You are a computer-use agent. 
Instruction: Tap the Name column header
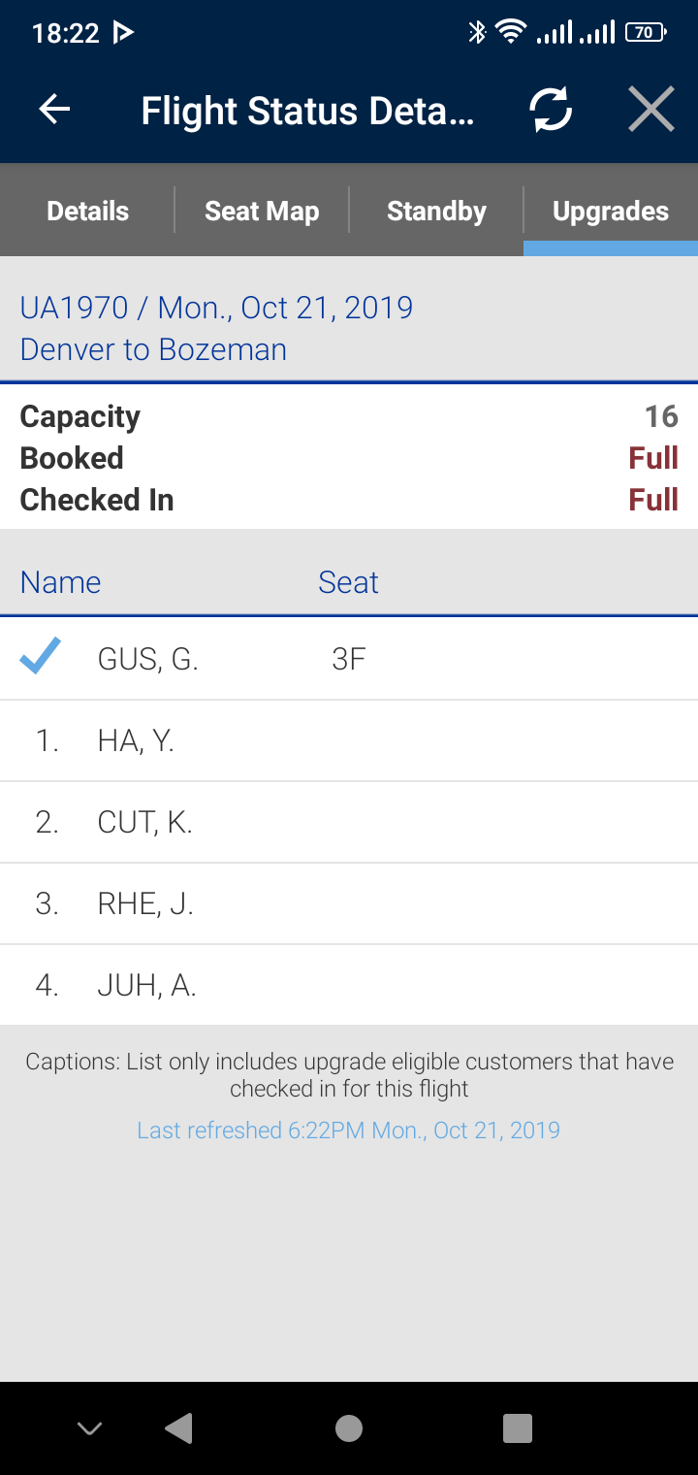60,582
